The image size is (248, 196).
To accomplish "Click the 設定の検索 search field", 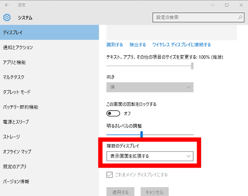I will pyautogui.click(x=198, y=17).
